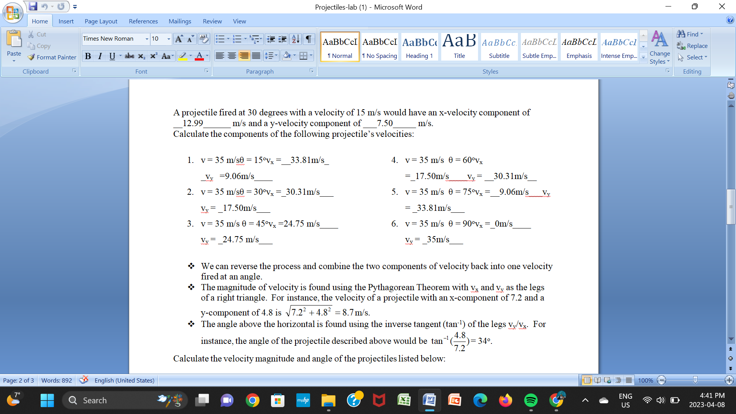This screenshot has width=736, height=414.
Task: Select the Format Painter tool
Action: point(52,57)
